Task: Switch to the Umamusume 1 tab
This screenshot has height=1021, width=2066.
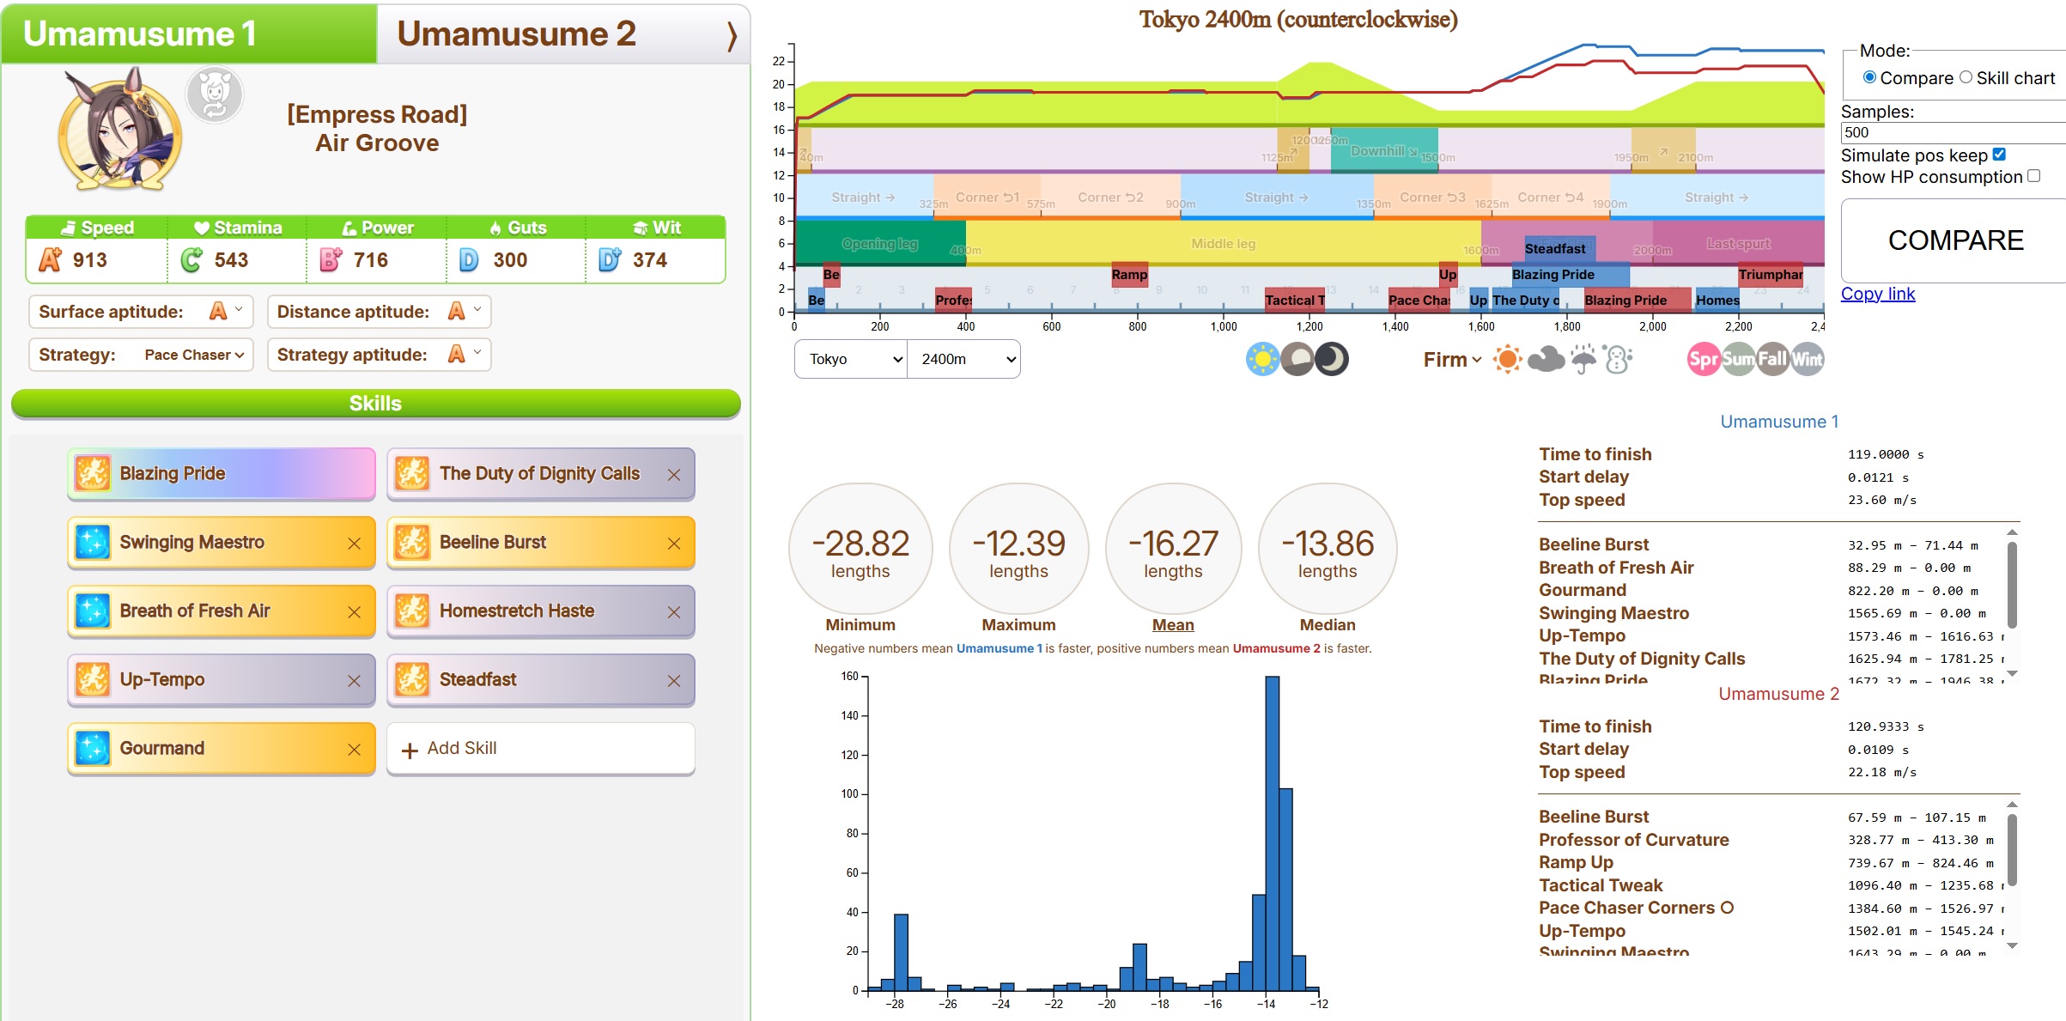Action: point(189,33)
